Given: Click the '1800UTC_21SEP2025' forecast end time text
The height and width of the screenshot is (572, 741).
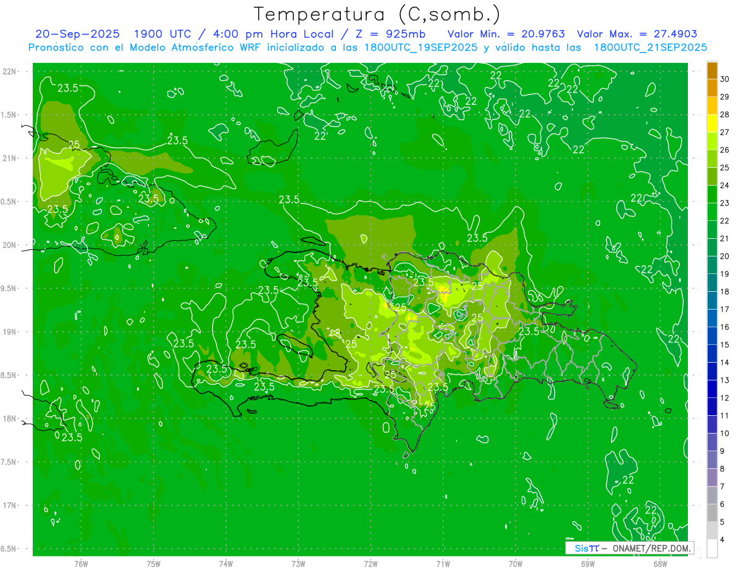Looking at the screenshot, I should click(650, 48).
